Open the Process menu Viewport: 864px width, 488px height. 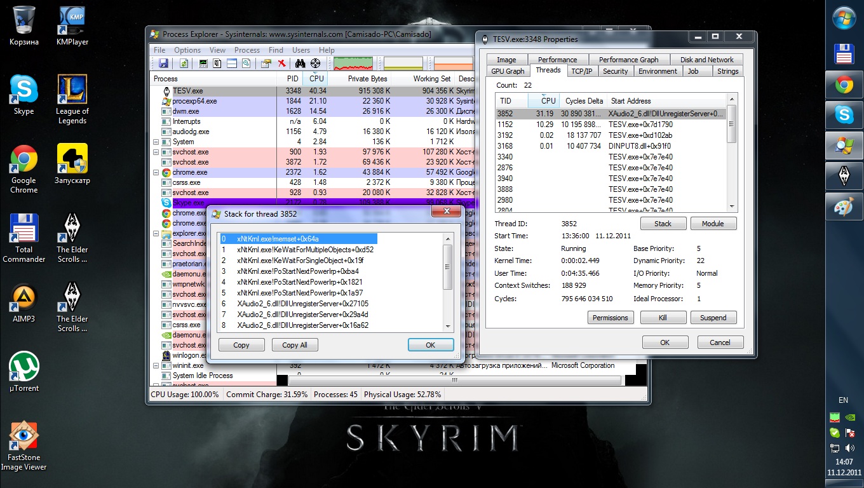coord(247,50)
